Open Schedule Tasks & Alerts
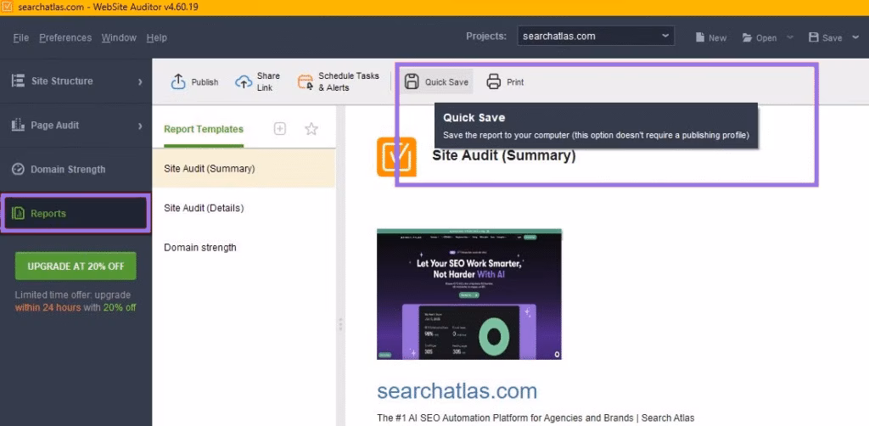Image resolution: width=869 pixels, height=426 pixels. pos(306,82)
